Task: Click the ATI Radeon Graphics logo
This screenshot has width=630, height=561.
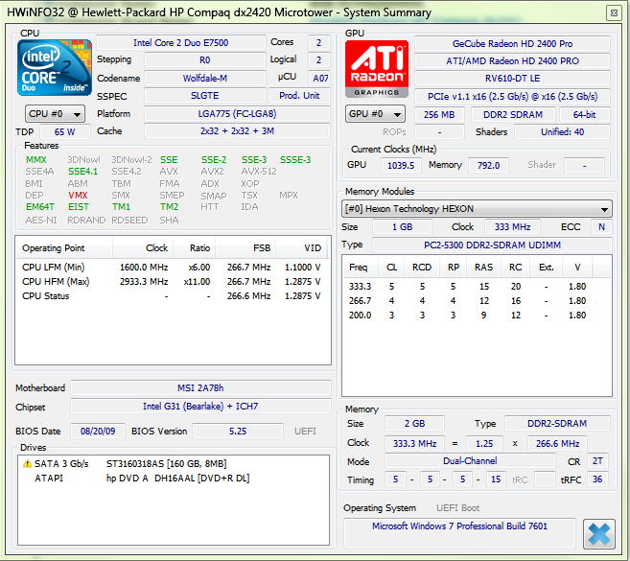Action: 377,69
